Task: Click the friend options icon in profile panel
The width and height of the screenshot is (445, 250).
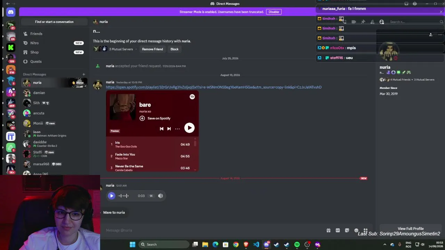Action: coord(431,35)
